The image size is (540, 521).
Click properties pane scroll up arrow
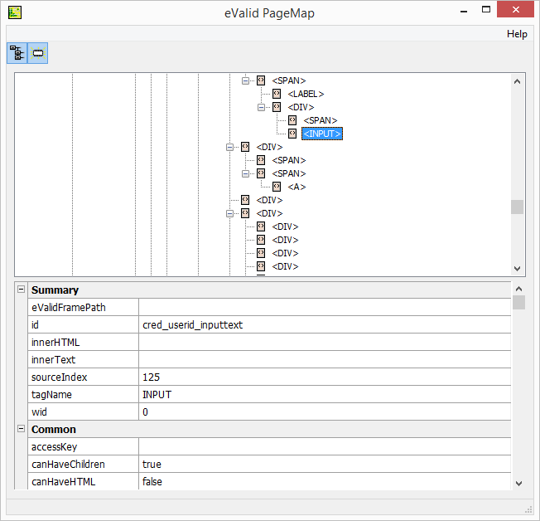518,289
